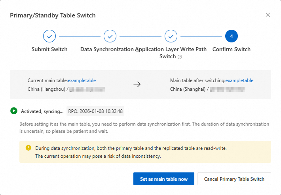The width and height of the screenshot is (281, 195).
Task: Select the Submit Switch step label
Action: [49, 50]
